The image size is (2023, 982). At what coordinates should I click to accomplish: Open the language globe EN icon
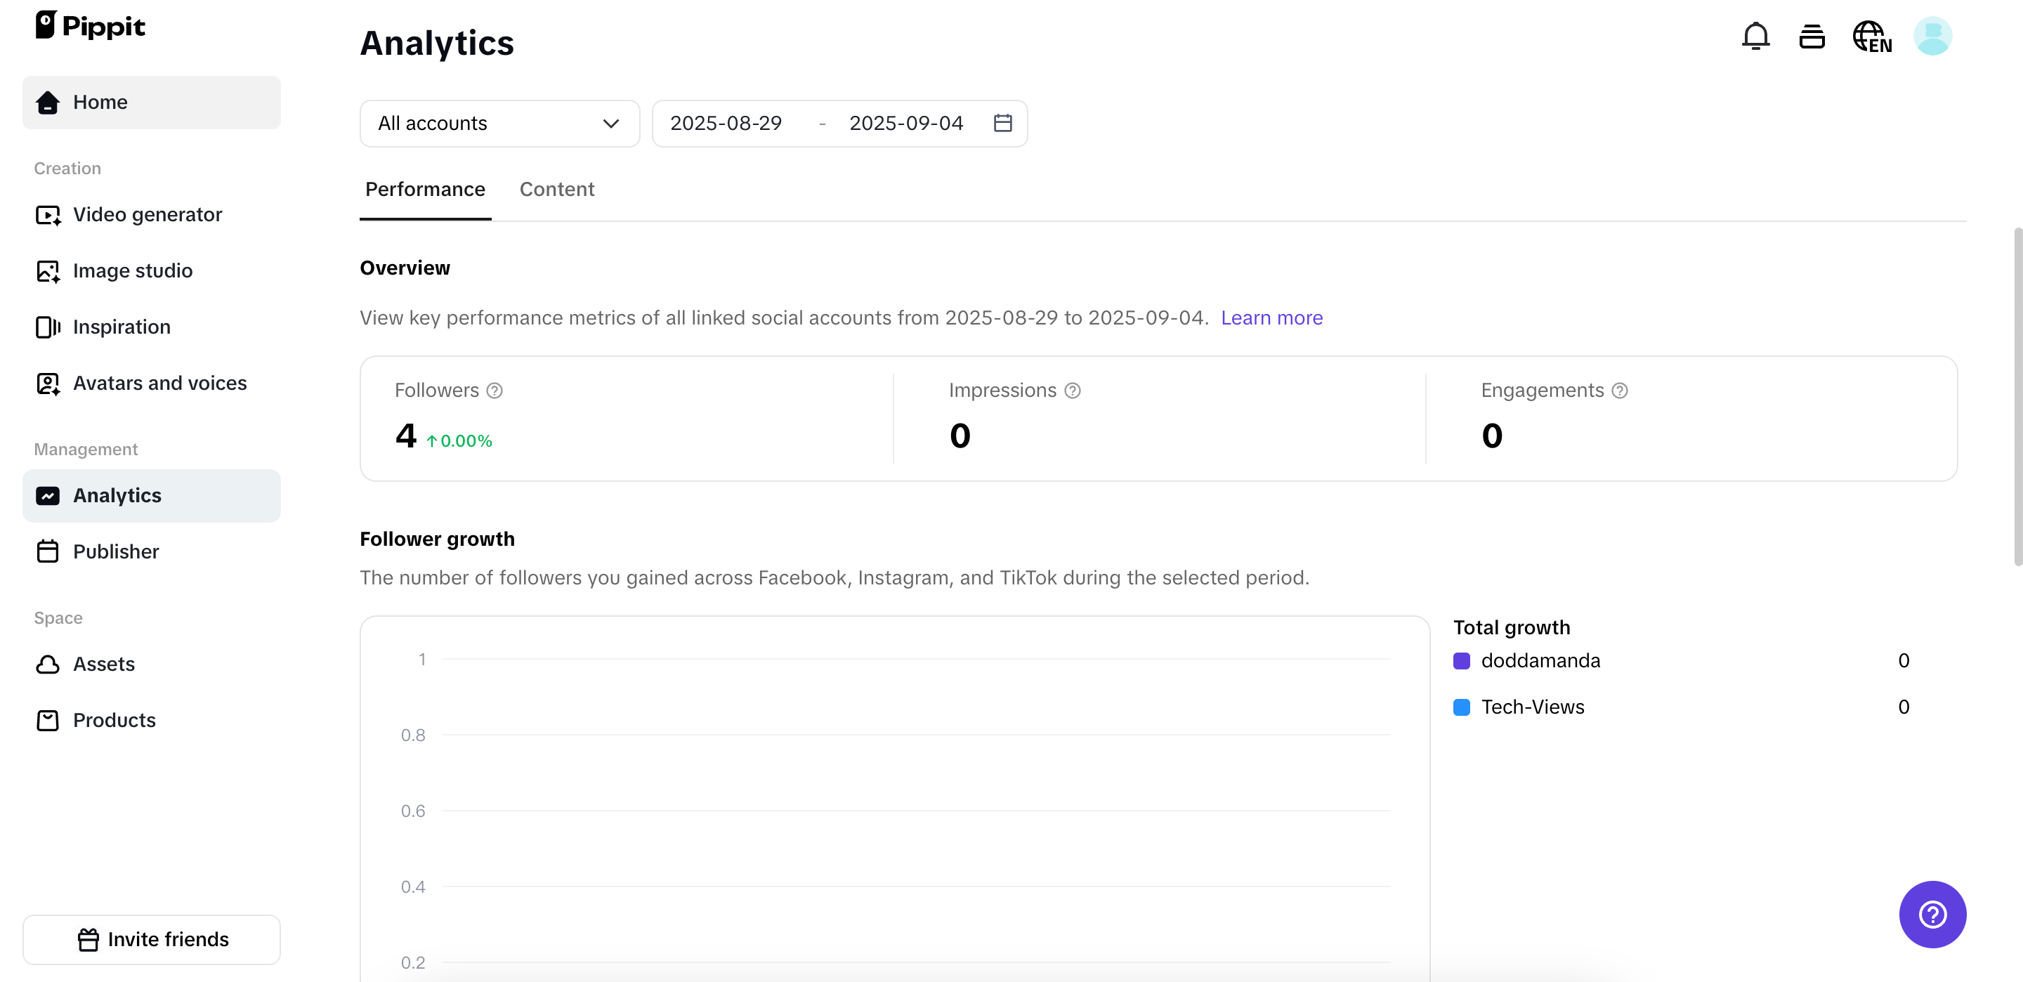point(1871,36)
